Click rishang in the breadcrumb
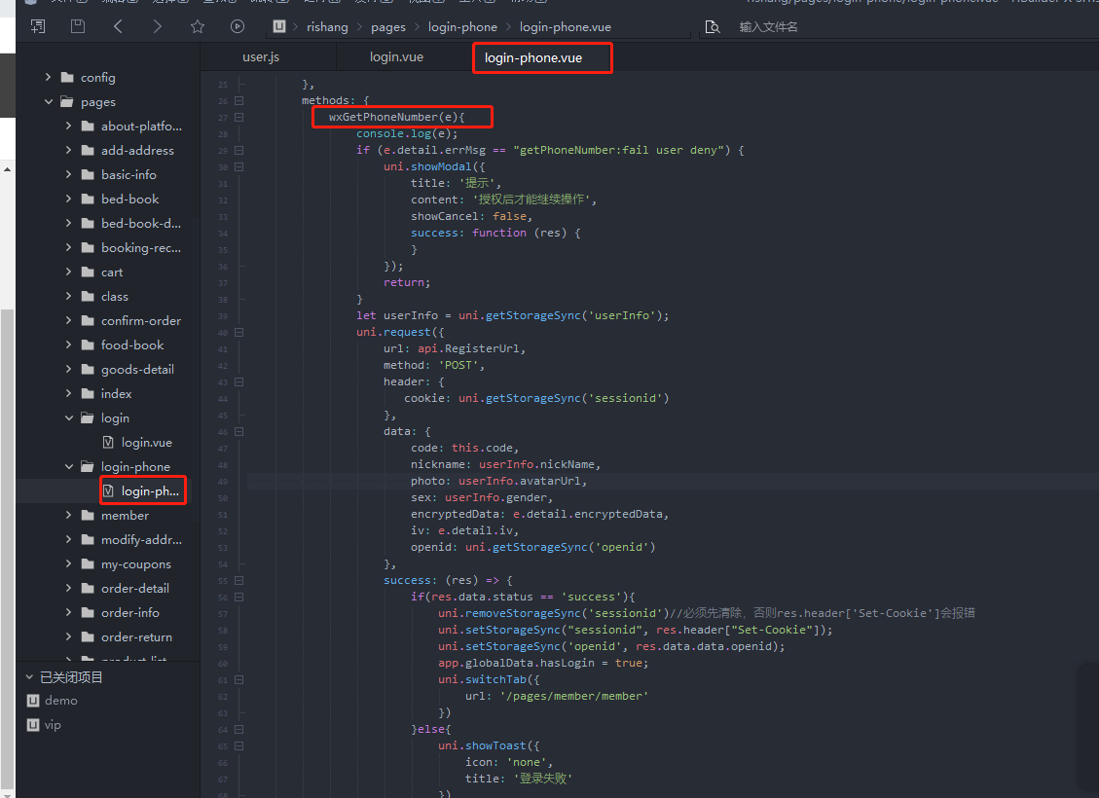The height and width of the screenshot is (798, 1099). tap(327, 26)
